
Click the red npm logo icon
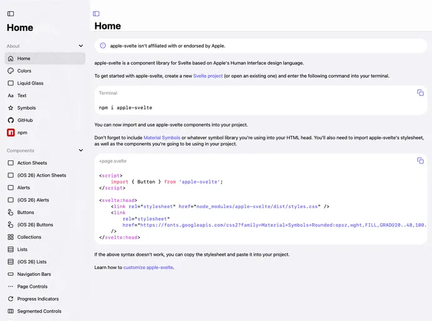pos(11,132)
